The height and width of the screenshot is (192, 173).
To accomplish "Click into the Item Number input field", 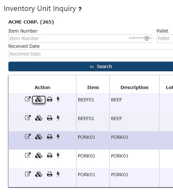I will [x=80, y=39].
